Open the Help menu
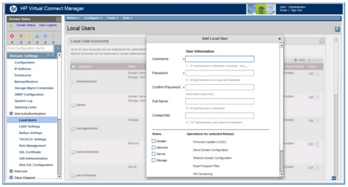The image size is (348, 187). click(127, 18)
